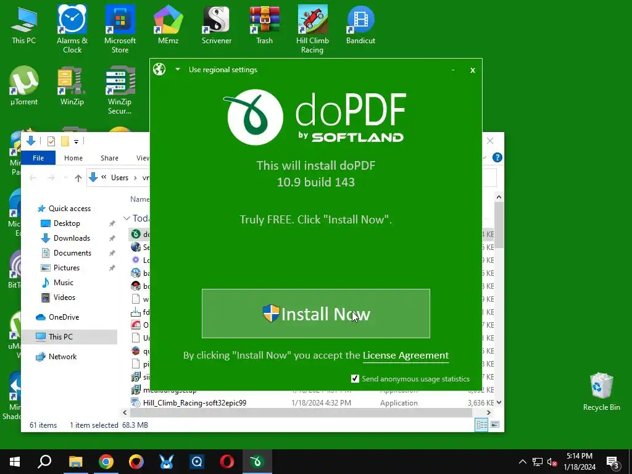
Task: Minimize the doPDF installer window
Action: [453, 70]
